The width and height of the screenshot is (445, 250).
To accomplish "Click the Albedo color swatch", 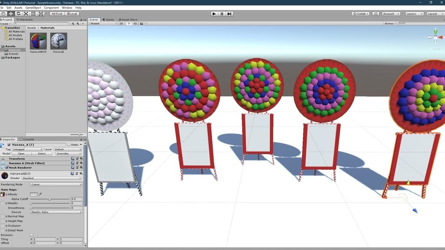I will coord(33,194).
